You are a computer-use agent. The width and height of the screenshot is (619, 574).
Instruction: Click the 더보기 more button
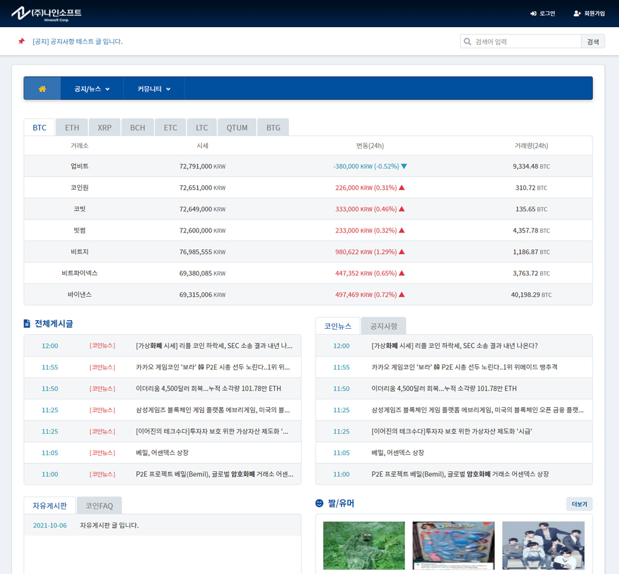(579, 504)
